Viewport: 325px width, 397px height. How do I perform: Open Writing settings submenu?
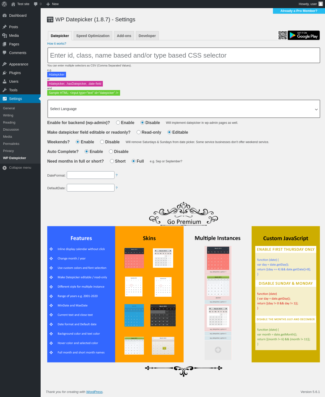point(8,115)
